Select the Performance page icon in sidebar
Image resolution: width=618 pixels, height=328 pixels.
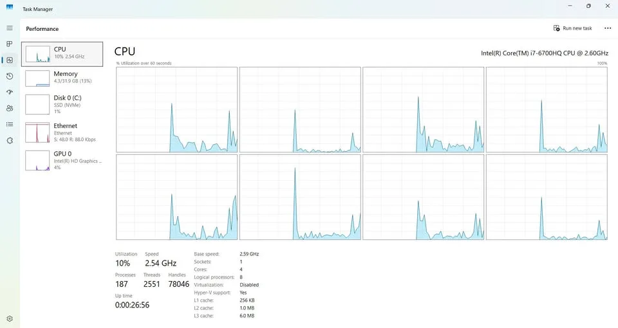click(10, 60)
